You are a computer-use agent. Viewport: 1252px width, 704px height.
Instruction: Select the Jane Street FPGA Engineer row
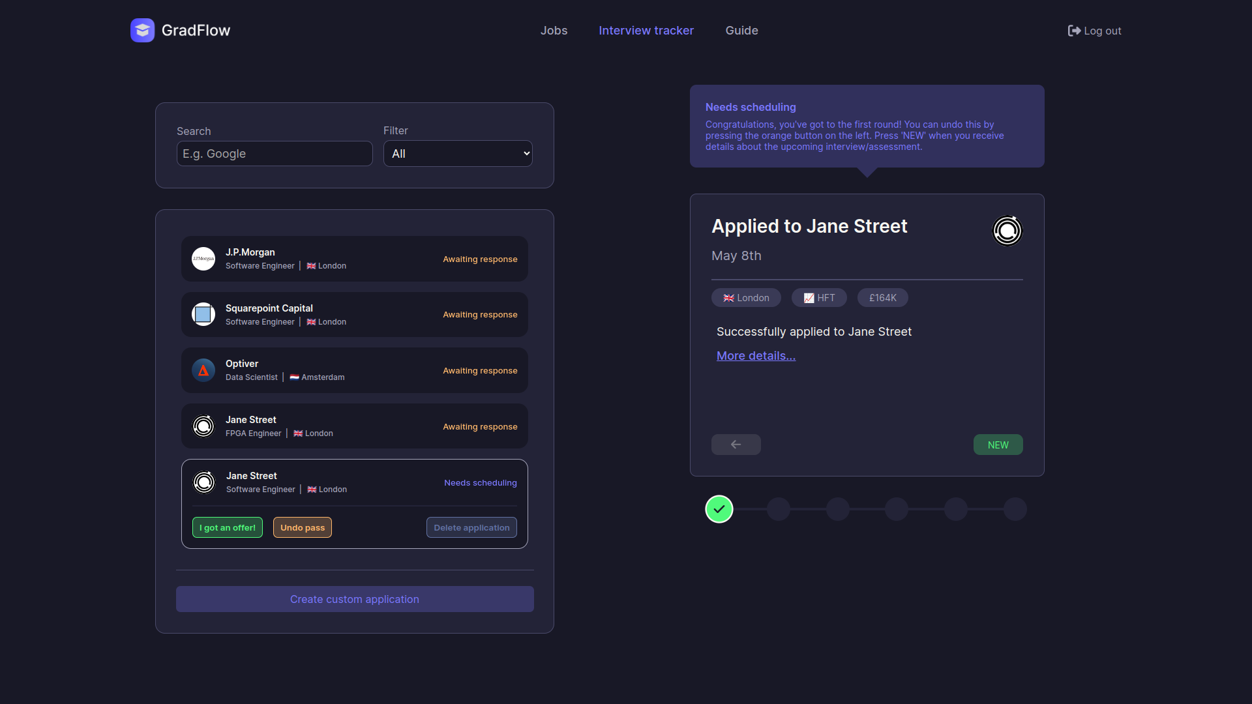coord(355,426)
